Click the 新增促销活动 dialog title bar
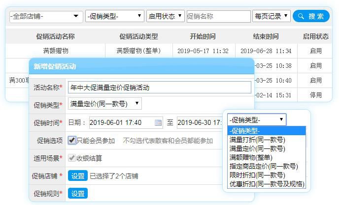 [141, 66]
